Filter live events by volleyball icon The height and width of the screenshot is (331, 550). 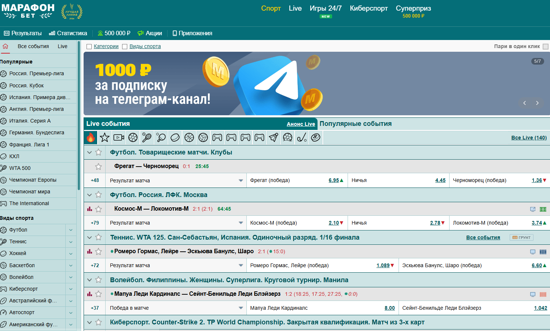203,137
